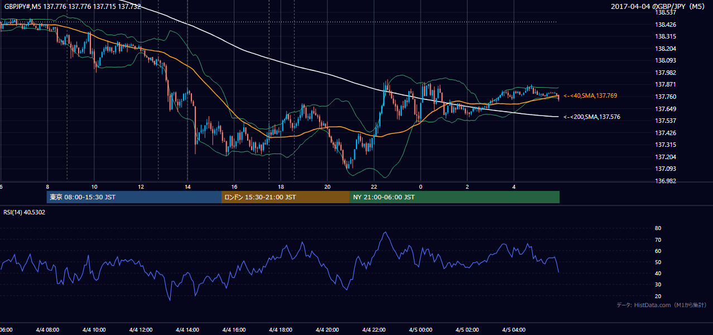
Task: Click price axis value 137.871
Action: 665,84
